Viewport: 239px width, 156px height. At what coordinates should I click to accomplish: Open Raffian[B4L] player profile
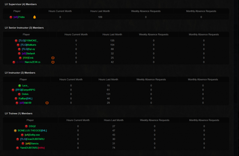[25, 99]
